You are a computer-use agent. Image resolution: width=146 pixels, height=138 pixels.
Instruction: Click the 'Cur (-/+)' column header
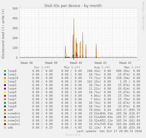(x=42, y=67)
